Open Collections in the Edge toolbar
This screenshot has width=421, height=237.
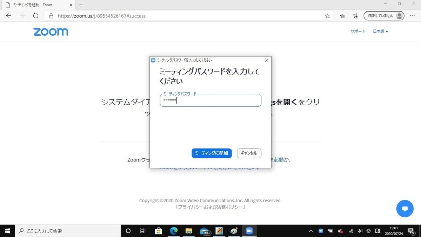coord(355,15)
